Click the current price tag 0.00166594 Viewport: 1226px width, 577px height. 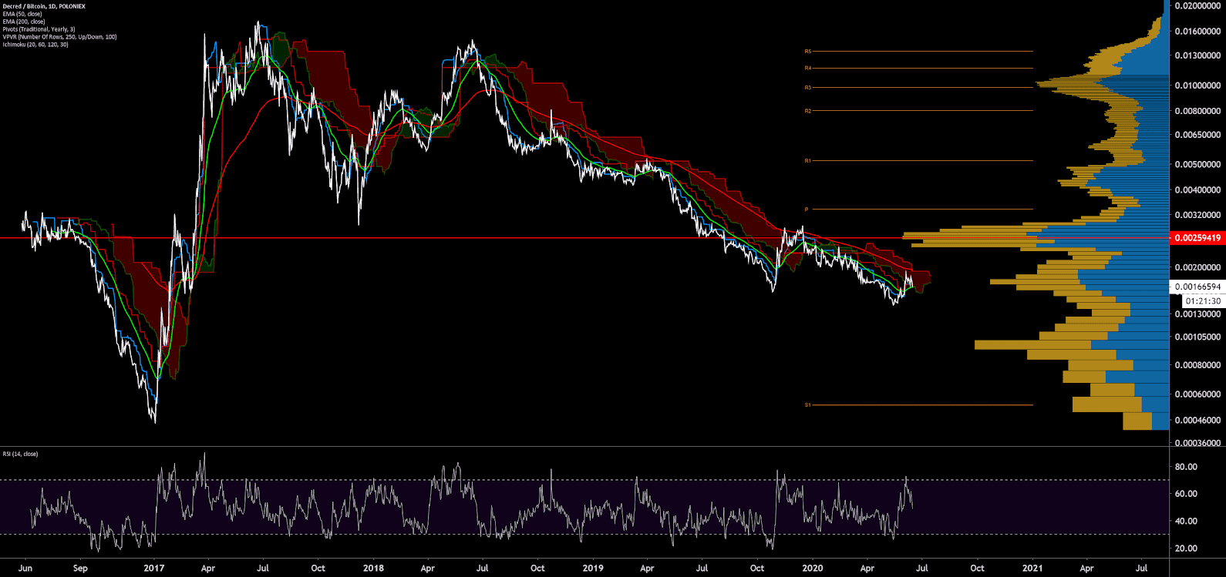1197,287
